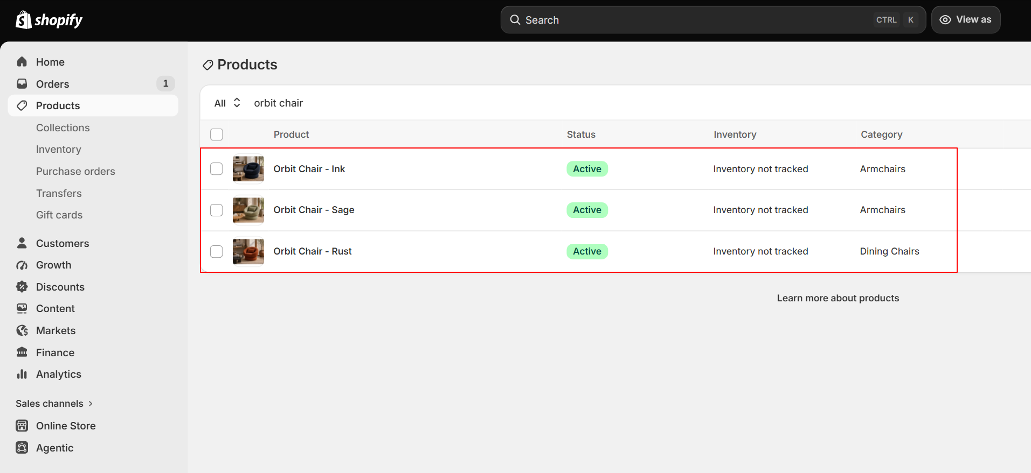Viewport: 1031px width, 473px height.
Task: Click Armchairs in the Orbit Chair - Sage row
Action: [x=883, y=210]
